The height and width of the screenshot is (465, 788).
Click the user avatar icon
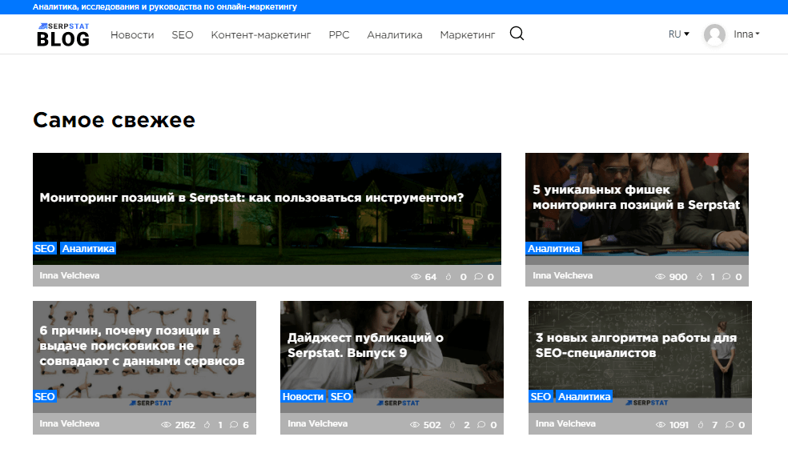pos(714,34)
